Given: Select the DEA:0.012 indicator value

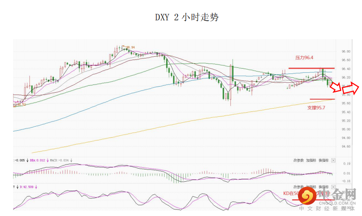Looking at the screenshot, I should point(38,160).
